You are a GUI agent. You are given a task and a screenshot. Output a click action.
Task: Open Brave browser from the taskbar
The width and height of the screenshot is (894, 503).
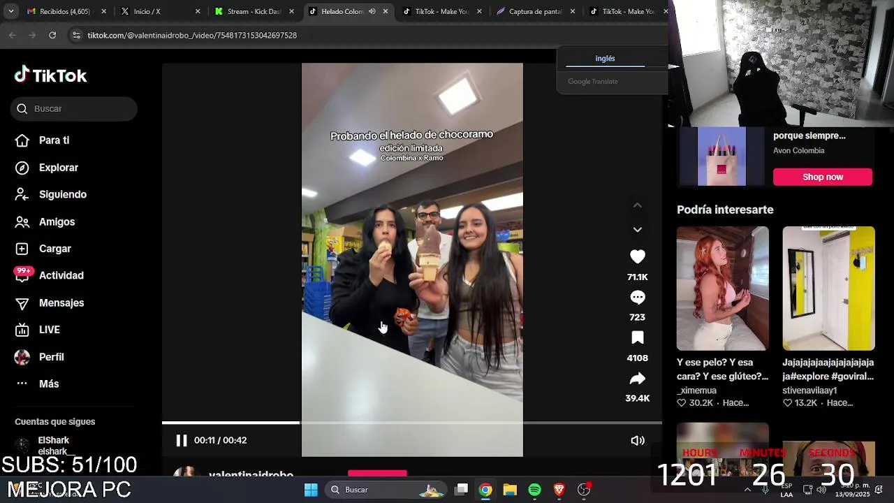[559, 490]
